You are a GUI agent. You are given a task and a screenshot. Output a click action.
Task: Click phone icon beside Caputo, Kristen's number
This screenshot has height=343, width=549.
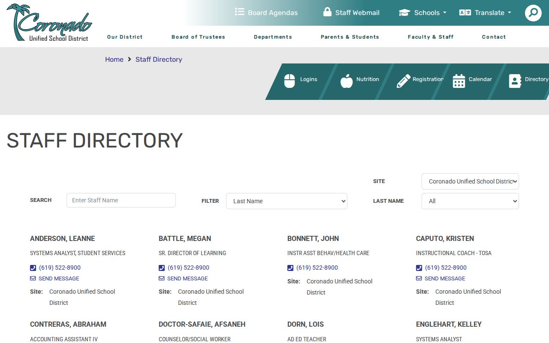click(x=419, y=268)
